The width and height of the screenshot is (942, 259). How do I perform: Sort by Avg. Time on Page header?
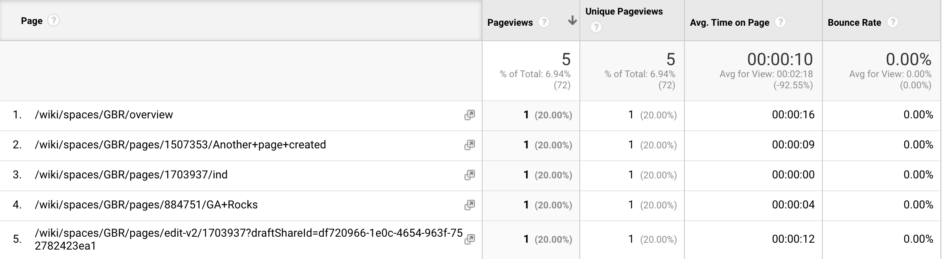coord(729,23)
